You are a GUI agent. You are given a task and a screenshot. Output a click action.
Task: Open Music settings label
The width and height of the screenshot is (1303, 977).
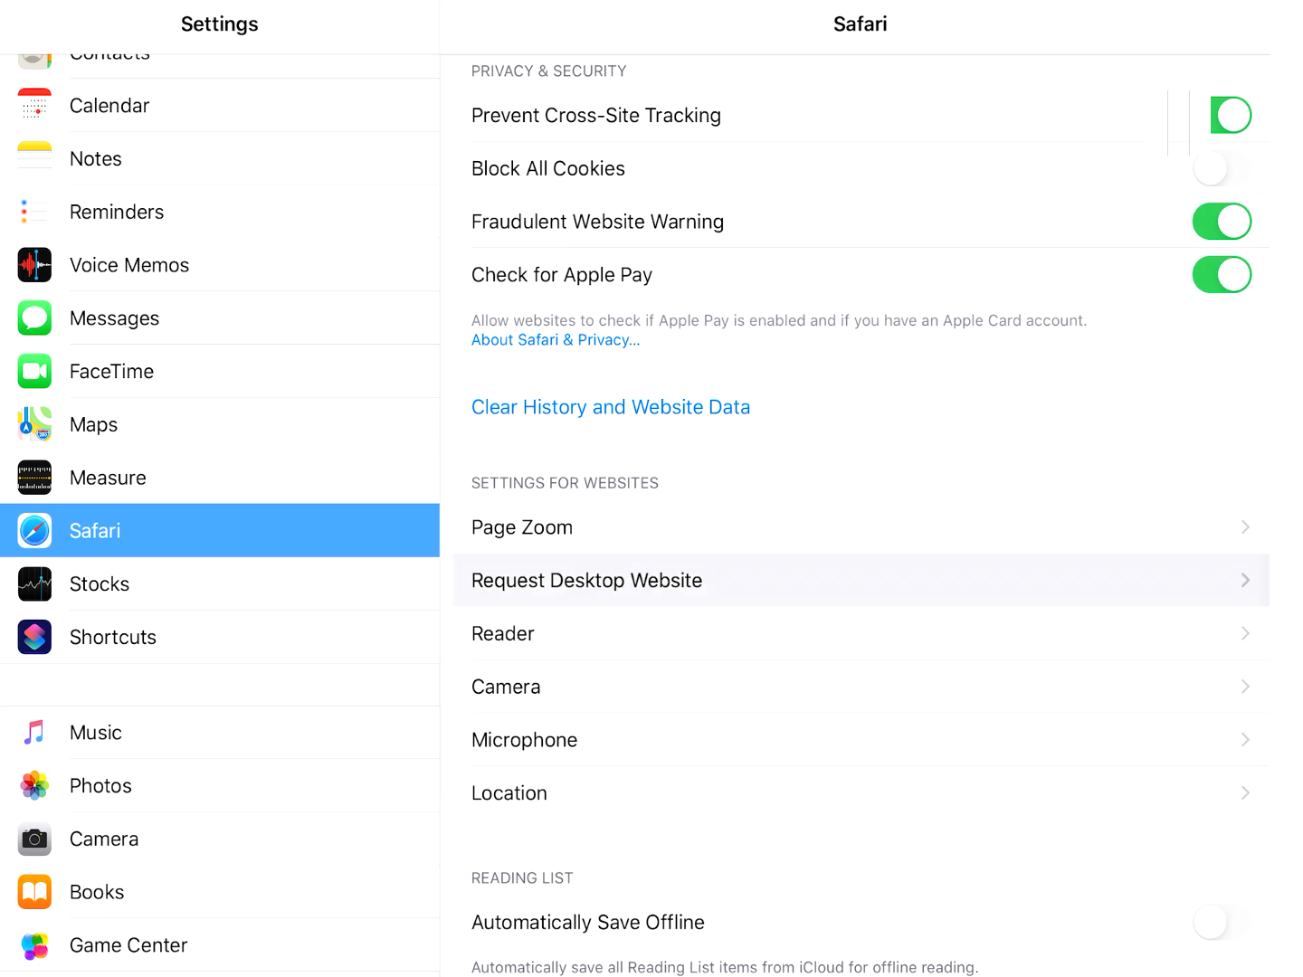click(x=96, y=733)
